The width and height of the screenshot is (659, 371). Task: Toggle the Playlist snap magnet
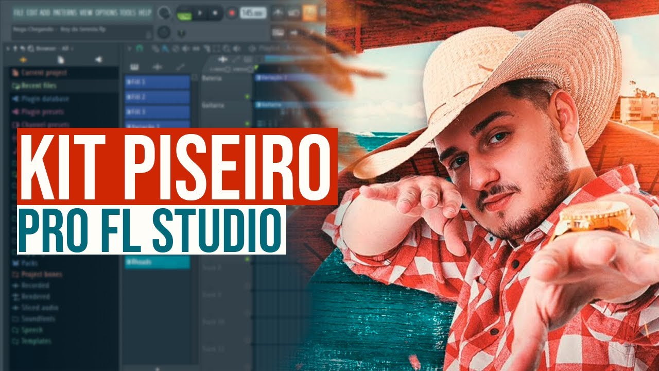click(x=140, y=48)
